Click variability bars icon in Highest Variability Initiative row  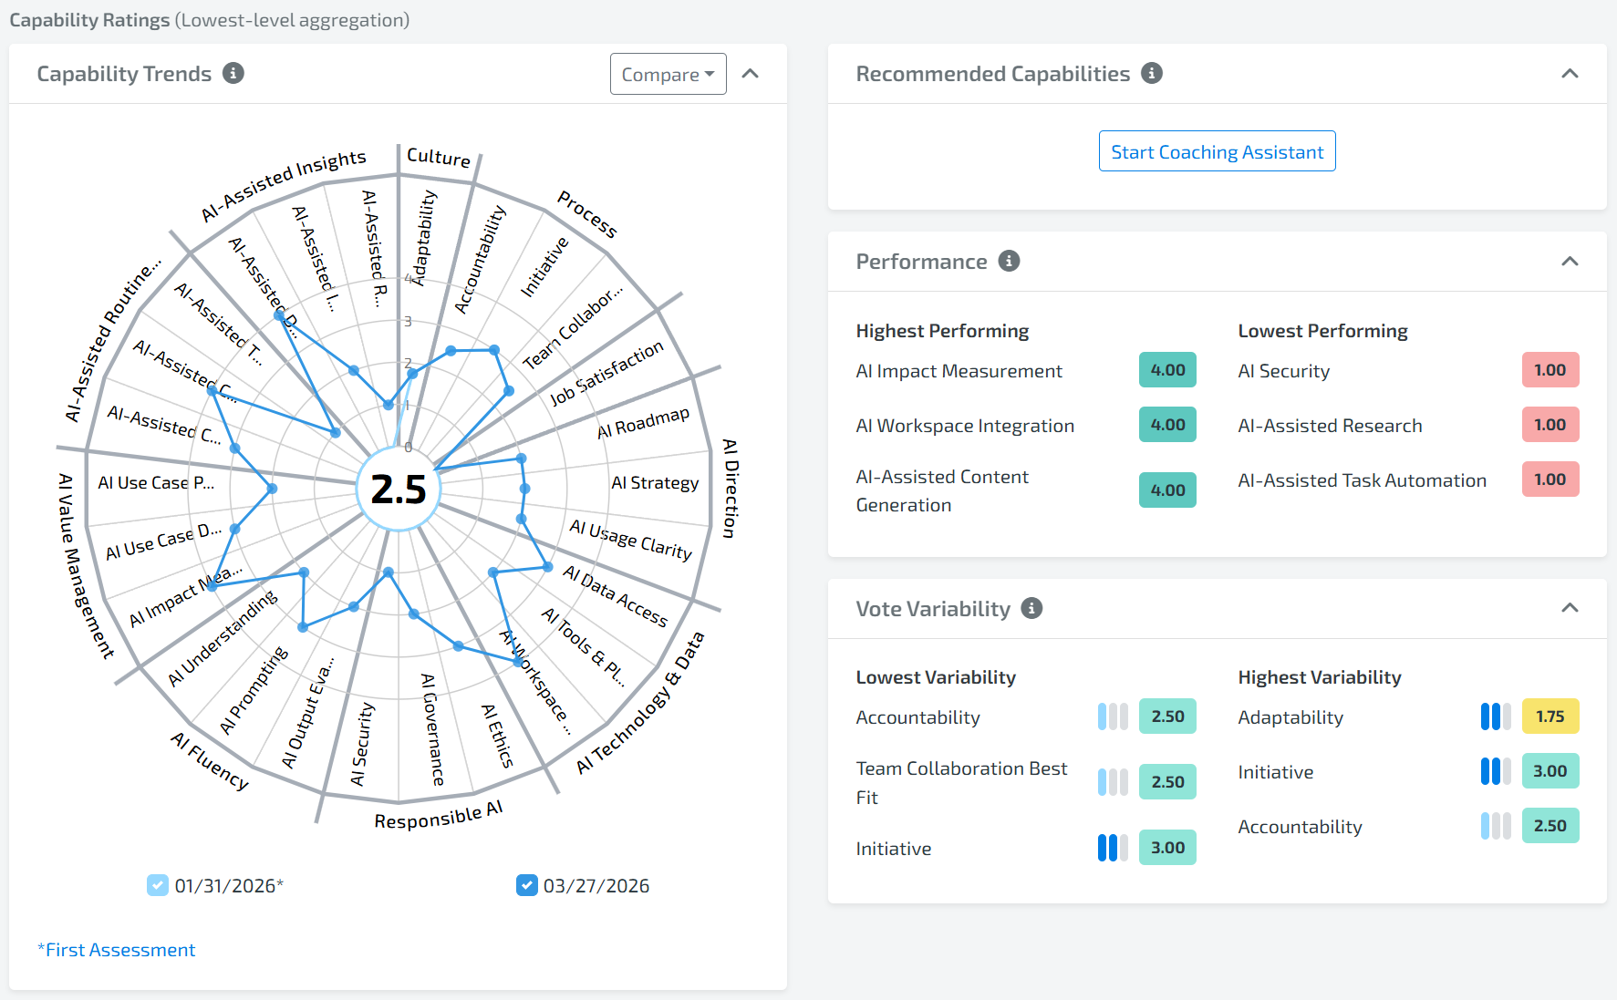1496,771
